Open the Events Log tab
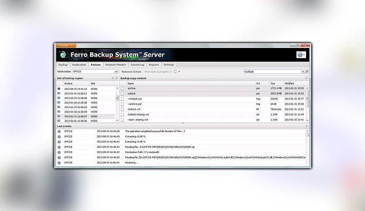Viewport: 365px width, 211px height. point(138,65)
